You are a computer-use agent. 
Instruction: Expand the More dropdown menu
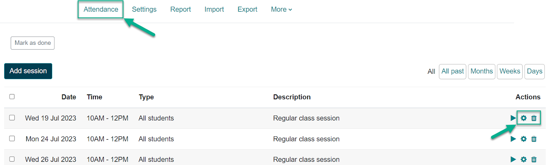click(281, 9)
